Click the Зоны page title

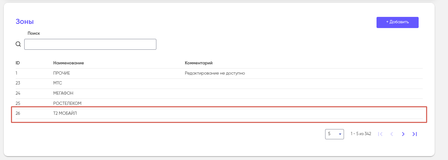click(25, 22)
